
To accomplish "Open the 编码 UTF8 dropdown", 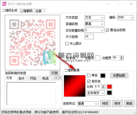I will click(x=125, y=18).
